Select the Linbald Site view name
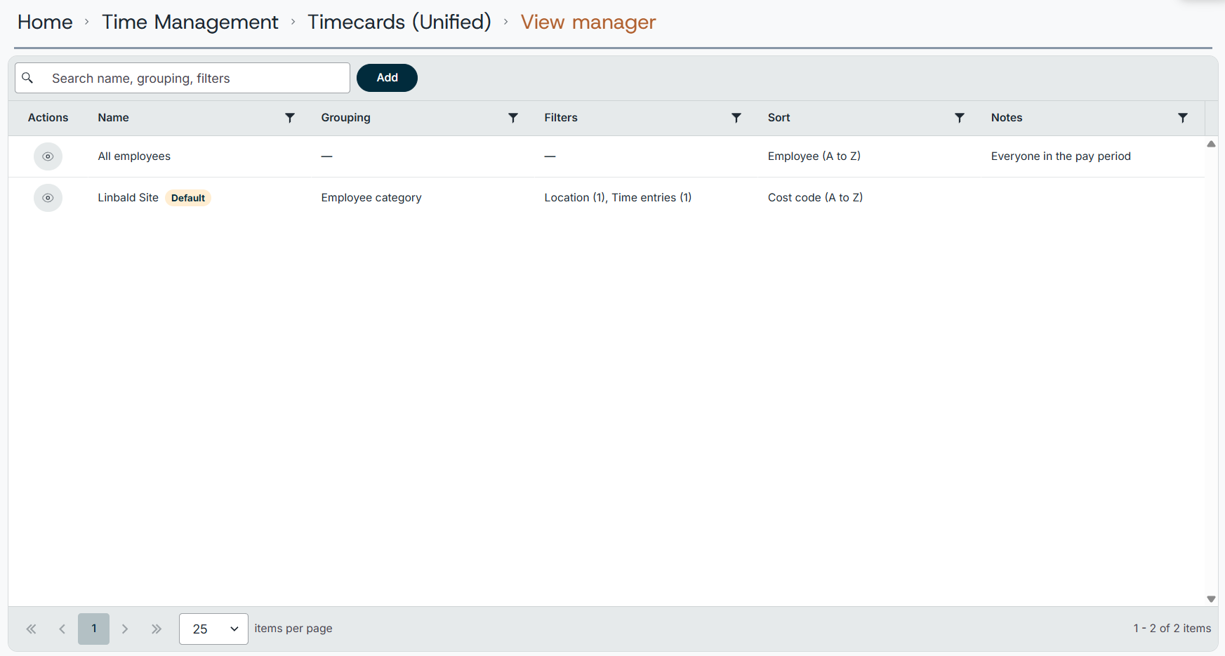This screenshot has width=1225, height=656. tap(128, 198)
